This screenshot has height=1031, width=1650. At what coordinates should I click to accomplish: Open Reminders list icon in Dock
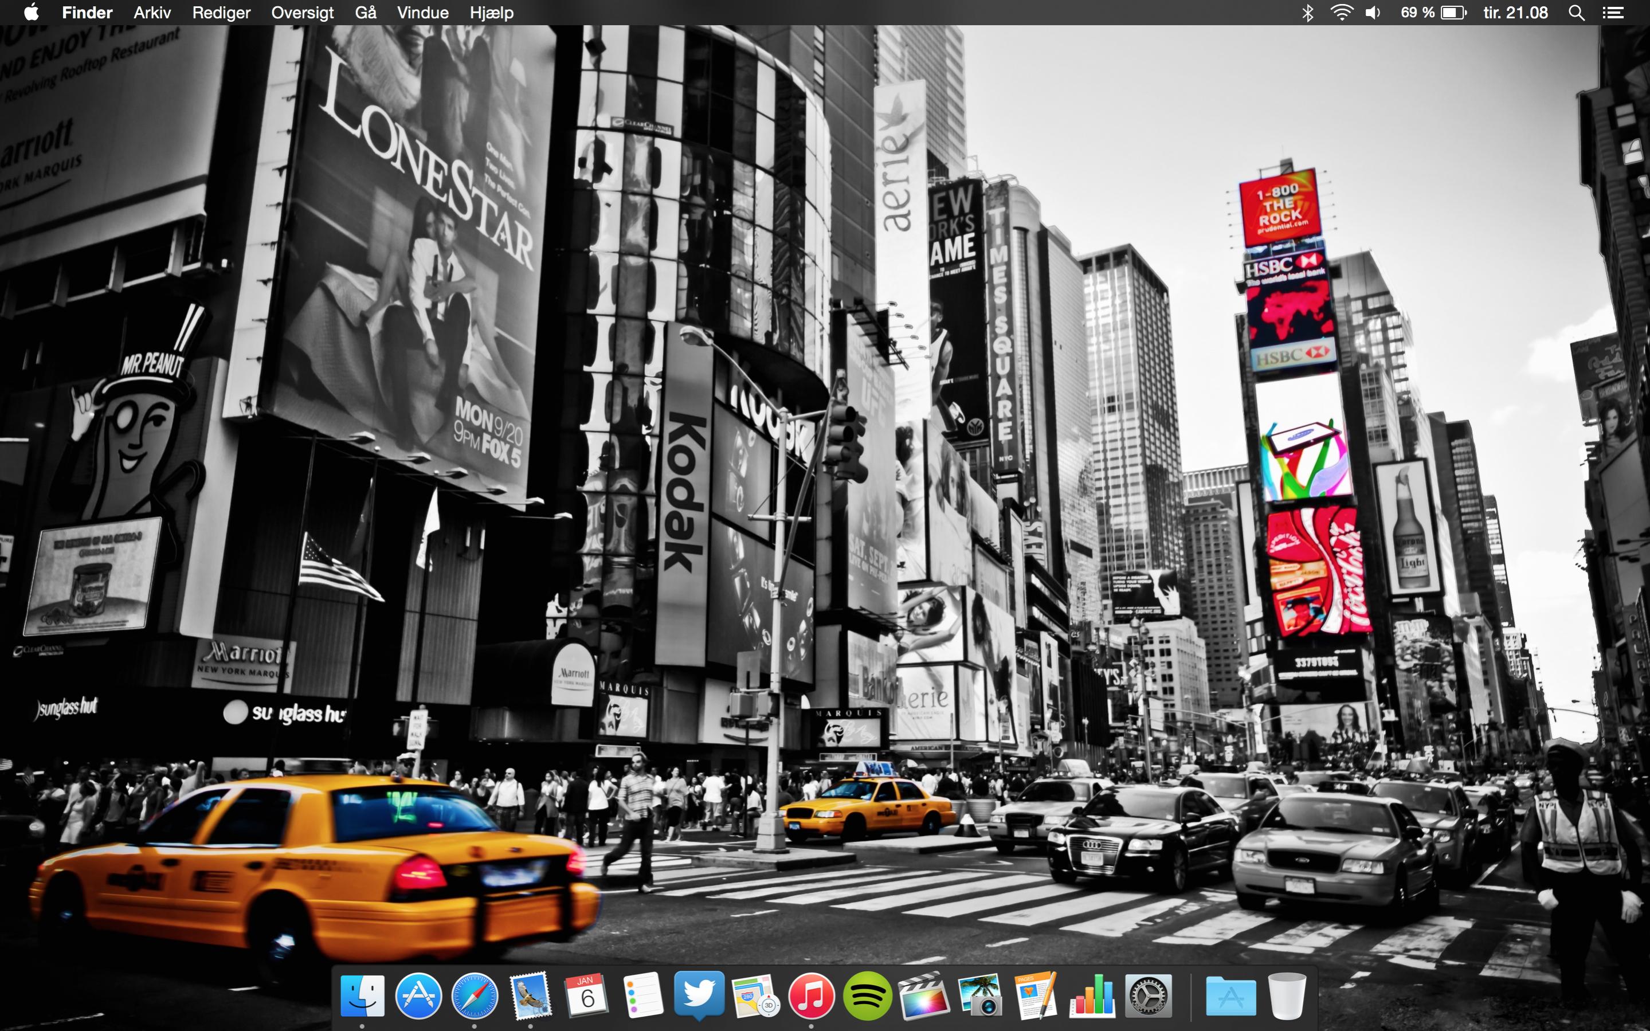(x=642, y=996)
